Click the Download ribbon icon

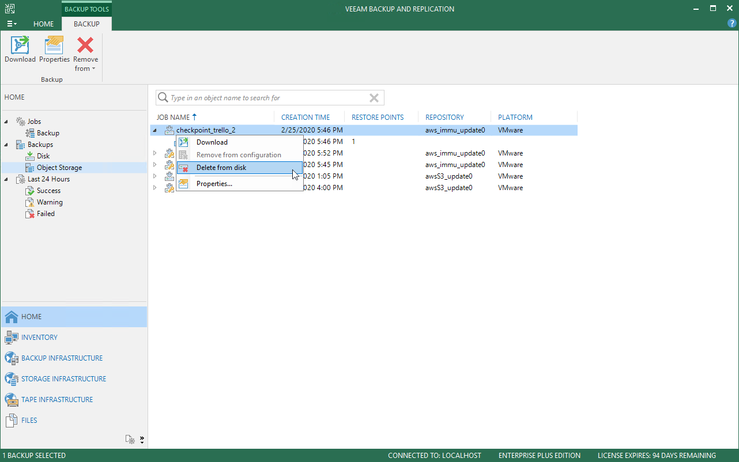[x=20, y=50]
